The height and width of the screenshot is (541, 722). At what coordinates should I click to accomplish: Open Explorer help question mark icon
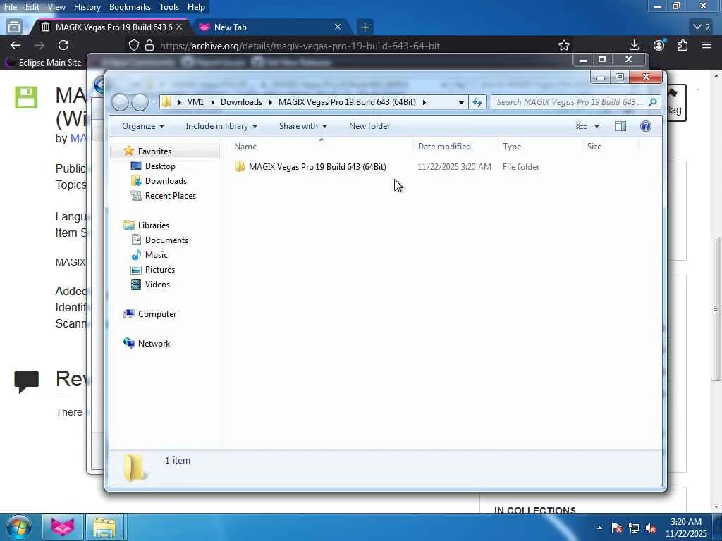point(646,126)
